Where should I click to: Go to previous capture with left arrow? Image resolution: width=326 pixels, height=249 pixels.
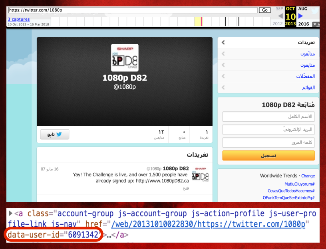coord(280,16)
